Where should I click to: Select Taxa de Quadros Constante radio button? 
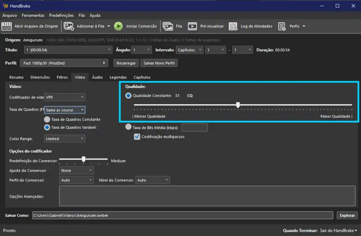[x=47, y=120]
